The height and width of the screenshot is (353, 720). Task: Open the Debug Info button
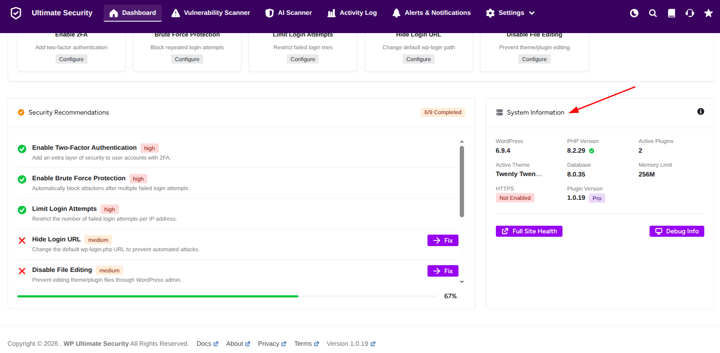[677, 231]
